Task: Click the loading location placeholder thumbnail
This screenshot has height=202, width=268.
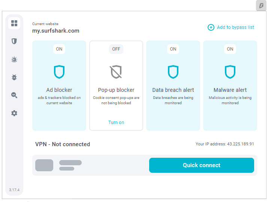Action: coord(44,165)
